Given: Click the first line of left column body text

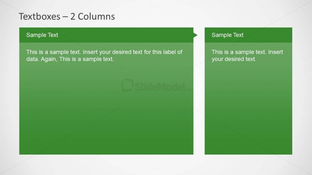Looking at the screenshot, I should click(104, 52).
